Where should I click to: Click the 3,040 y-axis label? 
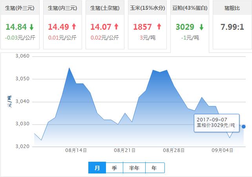tap(22, 101)
